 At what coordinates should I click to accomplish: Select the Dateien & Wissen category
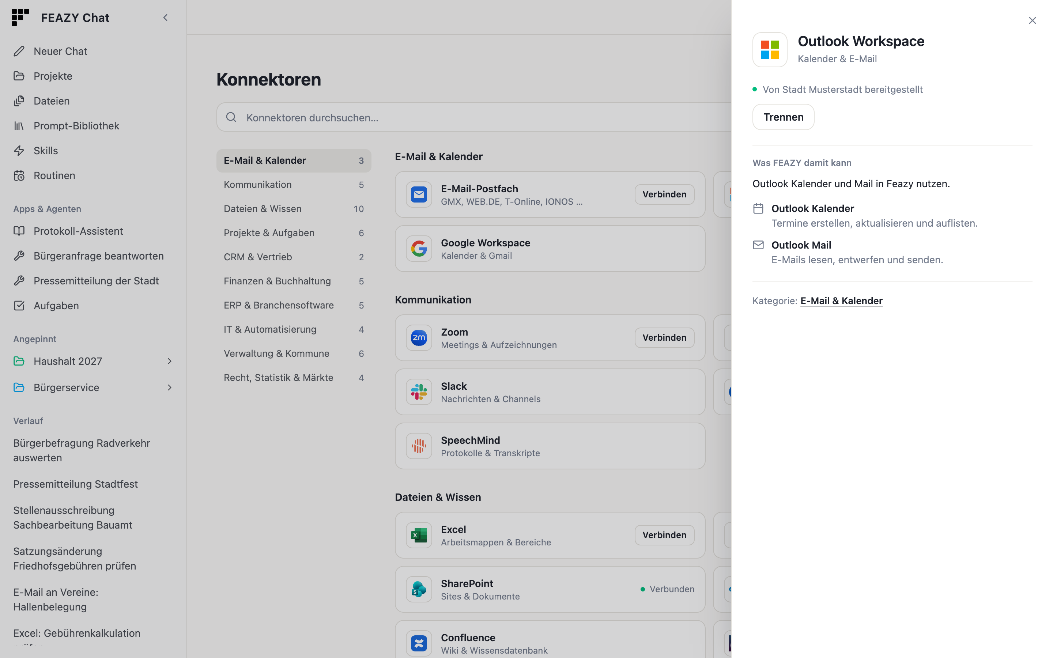point(294,209)
